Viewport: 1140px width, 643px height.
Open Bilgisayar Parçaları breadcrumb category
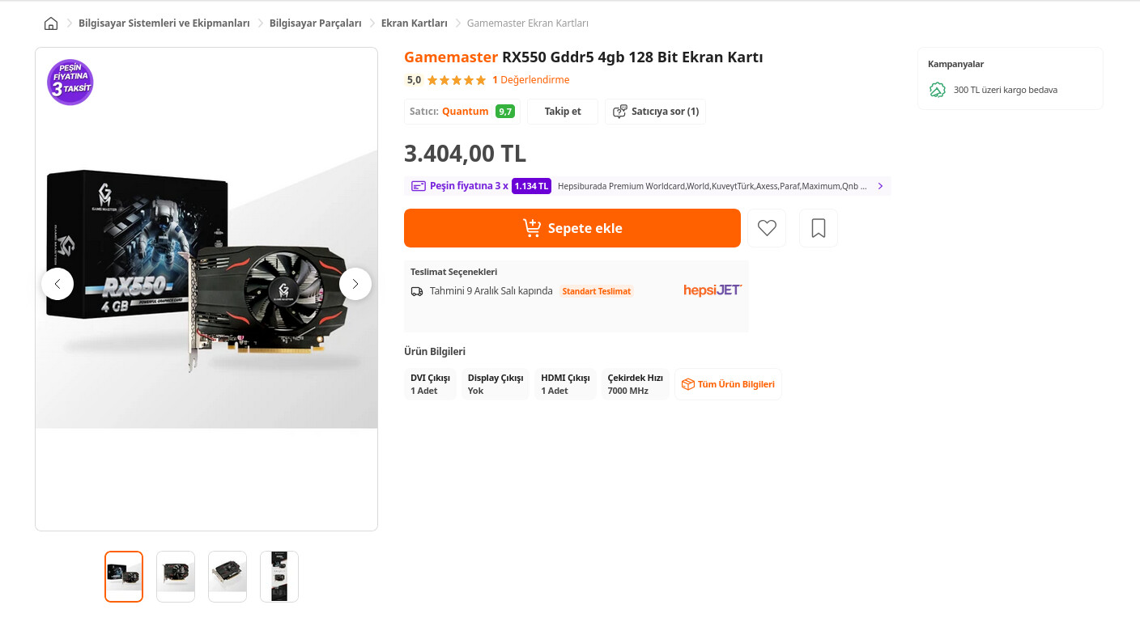[x=315, y=23]
